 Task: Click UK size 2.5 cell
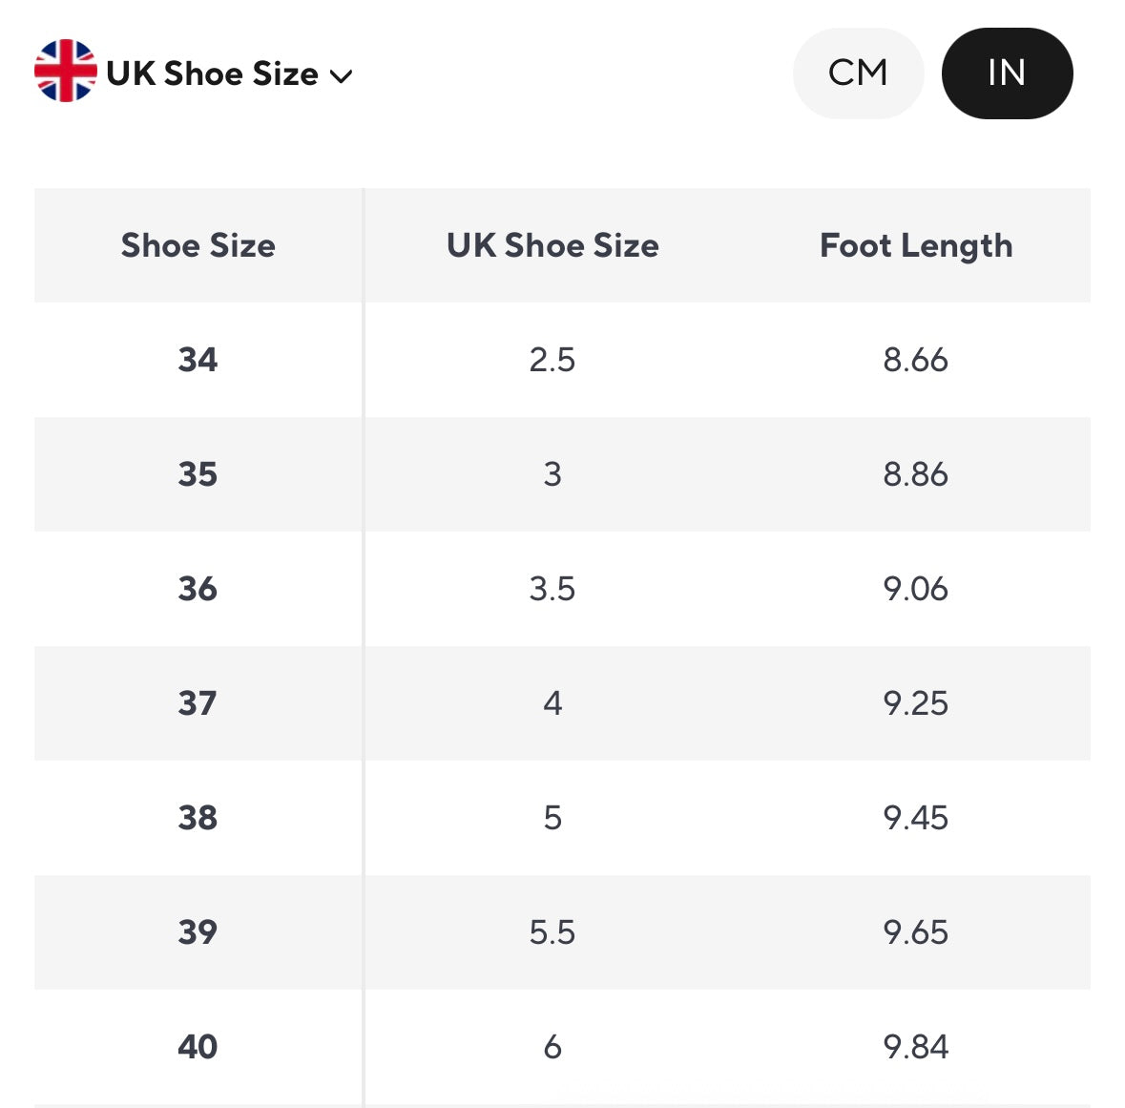[552, 360]
